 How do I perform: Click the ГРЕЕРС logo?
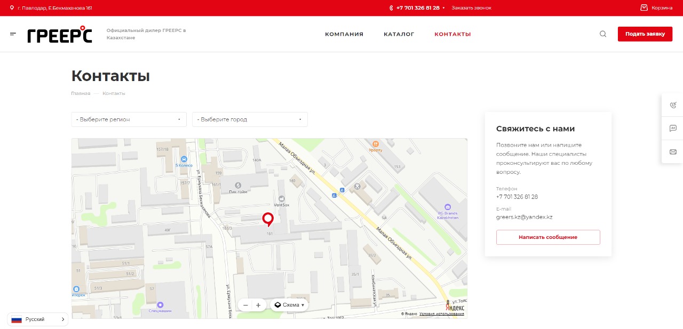60,34
